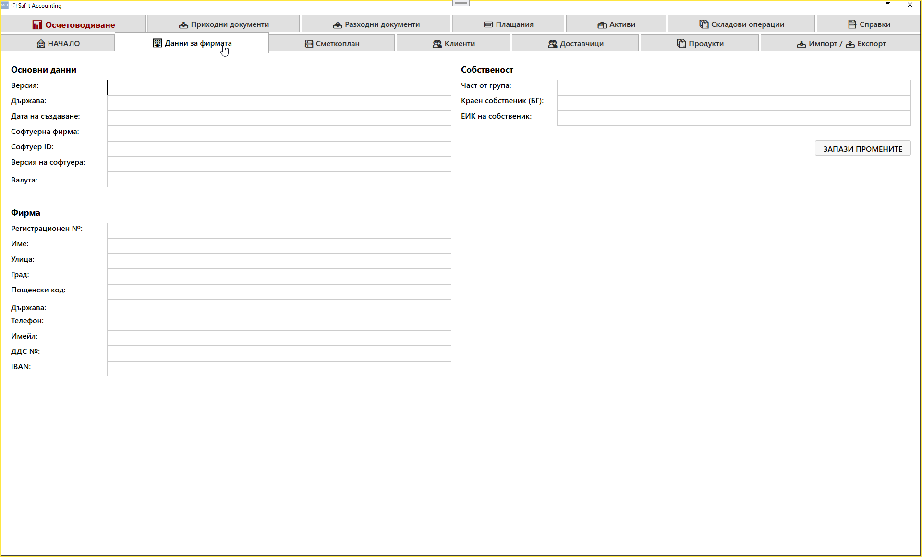Click the Saf-t Accounting title bar icon

5,5
